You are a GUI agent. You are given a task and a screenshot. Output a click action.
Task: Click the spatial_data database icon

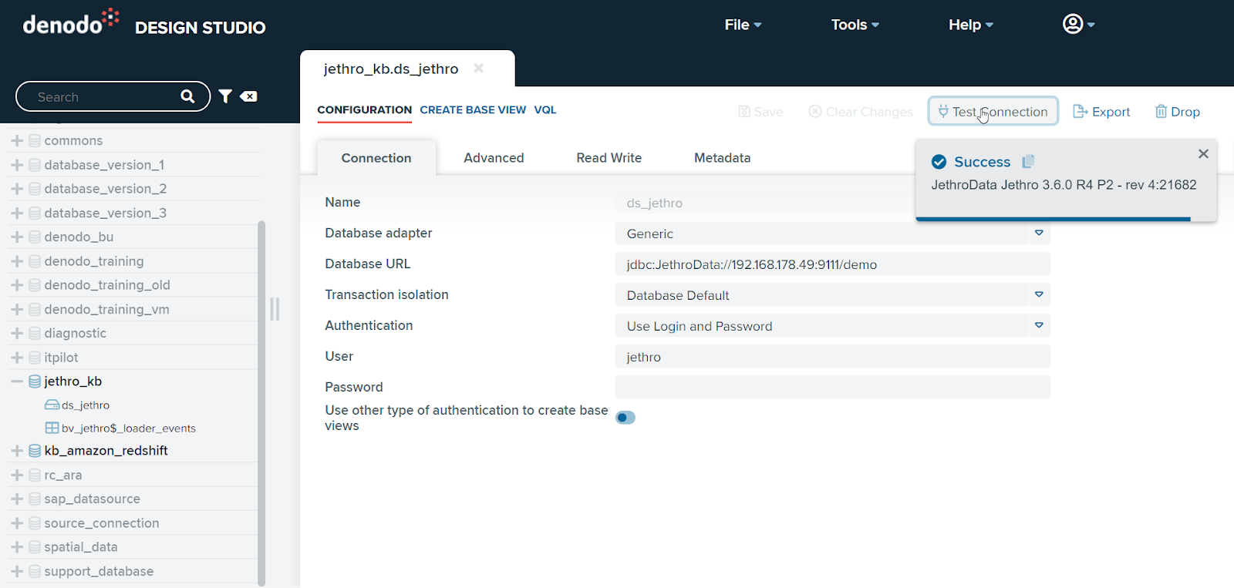click(35, 547)
